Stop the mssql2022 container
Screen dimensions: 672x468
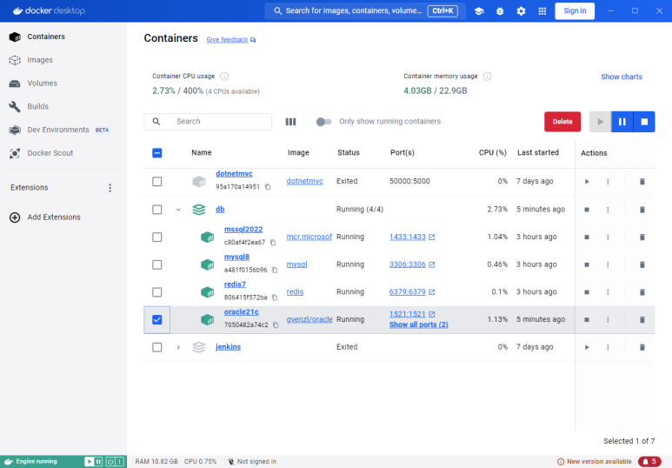[x=587, y=237]
